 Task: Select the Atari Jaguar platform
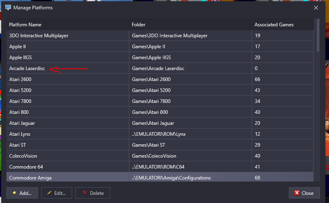[22, 123]
